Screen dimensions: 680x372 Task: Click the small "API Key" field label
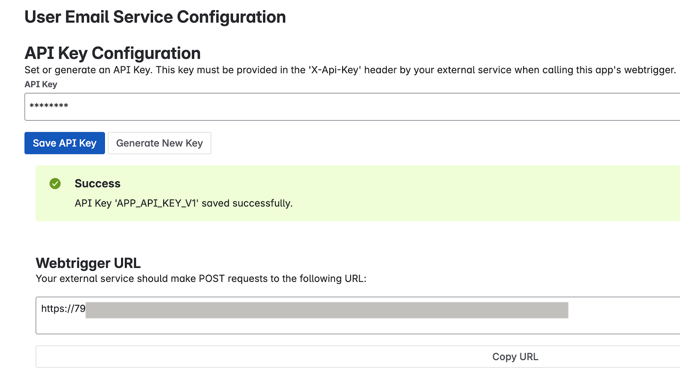click(x=41, y=84)
